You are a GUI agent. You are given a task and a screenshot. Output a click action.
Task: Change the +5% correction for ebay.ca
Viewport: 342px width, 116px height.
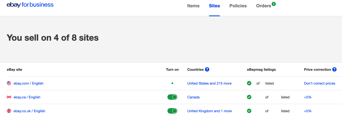tap(308, 97)
